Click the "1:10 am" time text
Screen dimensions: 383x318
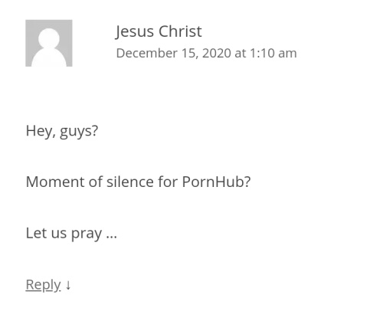point(273,54)
